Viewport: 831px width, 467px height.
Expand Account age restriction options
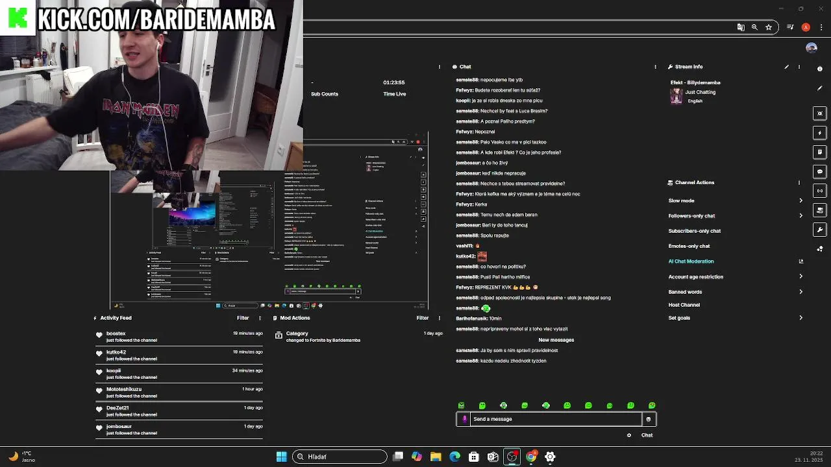point(800,277)
